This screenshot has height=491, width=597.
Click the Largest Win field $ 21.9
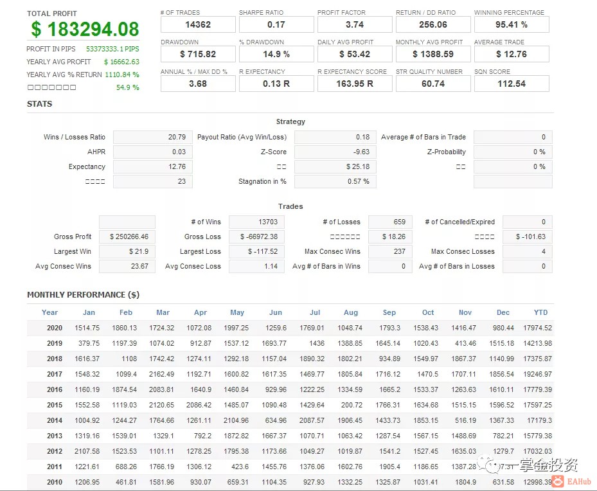(127, 251)
